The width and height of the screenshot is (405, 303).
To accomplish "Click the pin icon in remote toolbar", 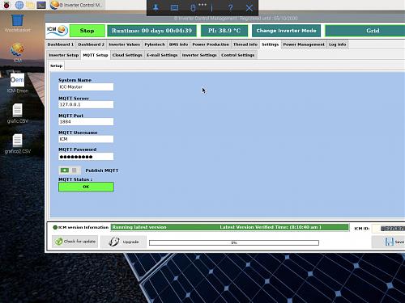I will 156,8.
